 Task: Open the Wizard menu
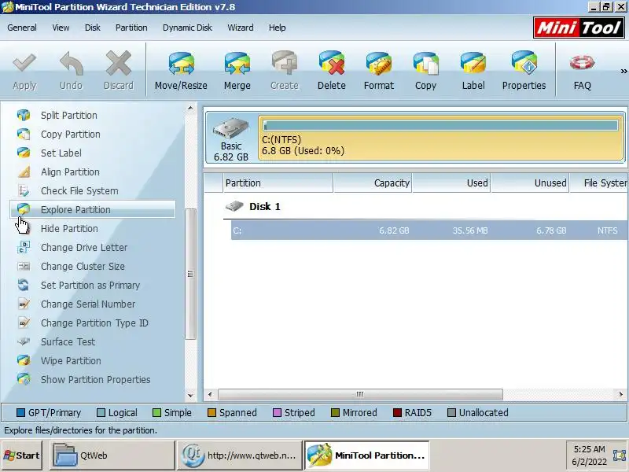[241, 28]
